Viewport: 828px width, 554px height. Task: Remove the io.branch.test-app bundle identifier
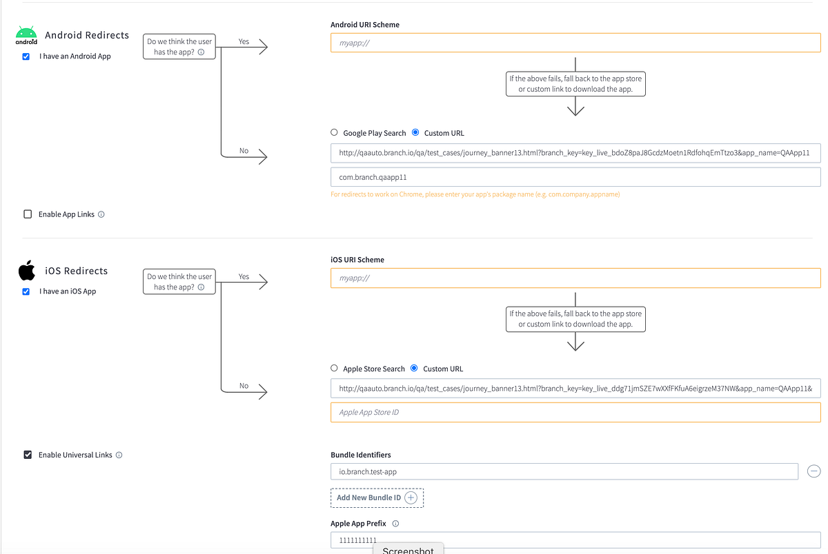[x=814, y=471]
